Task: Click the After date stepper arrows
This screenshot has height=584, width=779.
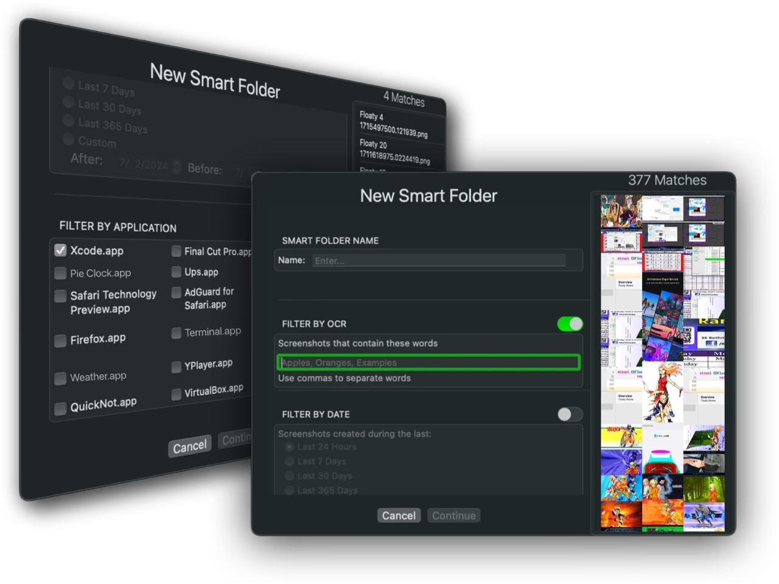Action: click(x=176, y=166)
